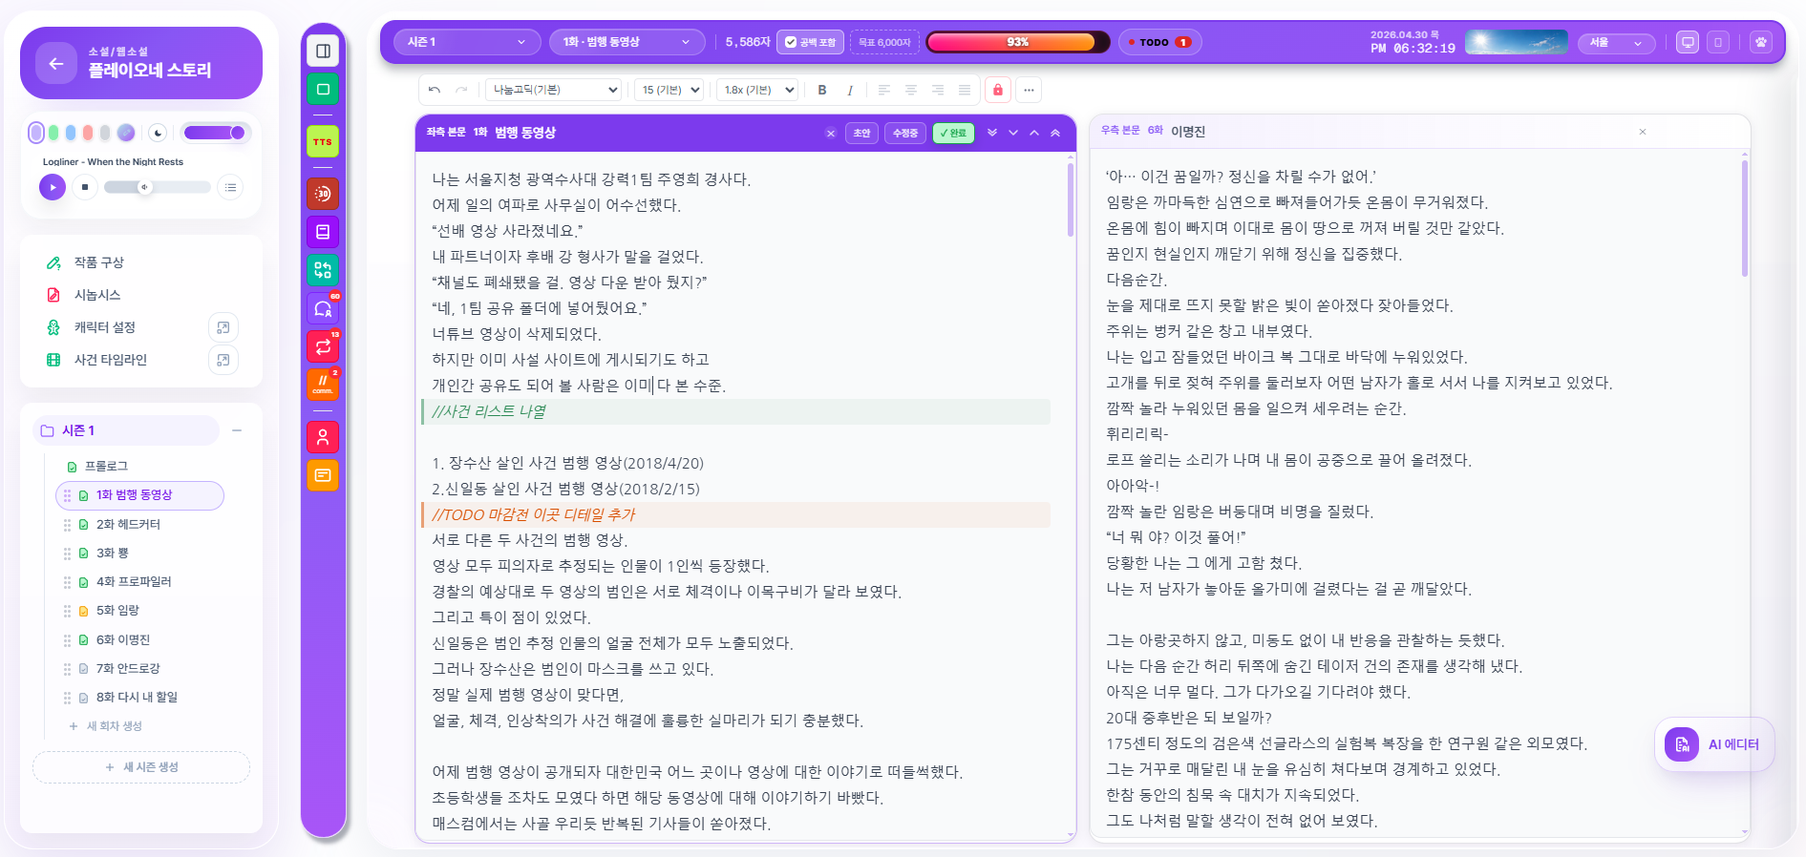Open the chat tool with 60 badge
1806x857 pixels.
click(x=323, y=308)
